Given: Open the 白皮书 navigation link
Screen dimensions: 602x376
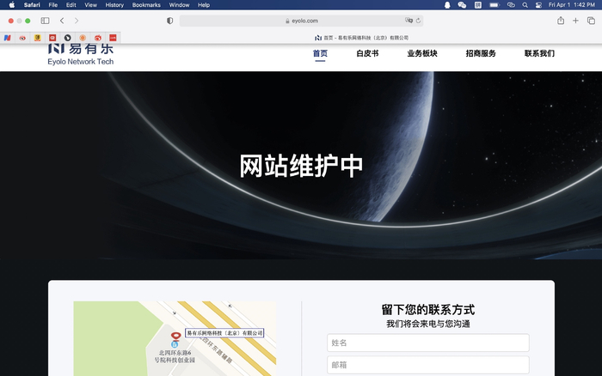Looking at the screenshot, I should pyautogui.click(x=367, y=53).
